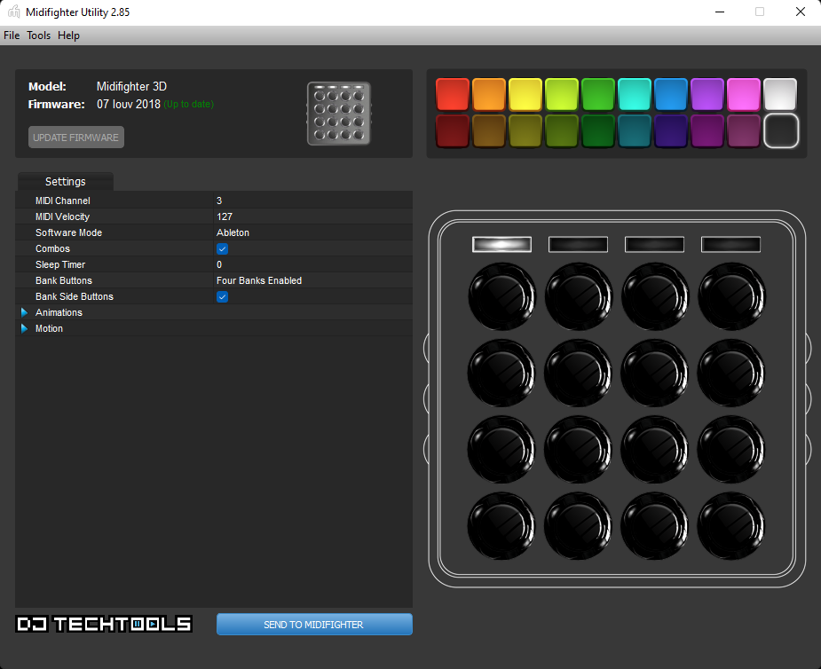
Task: Open the Tools menu
Action: 38,35
